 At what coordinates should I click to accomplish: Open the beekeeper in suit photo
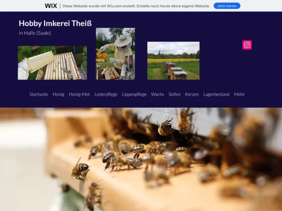tap(115, 53)
